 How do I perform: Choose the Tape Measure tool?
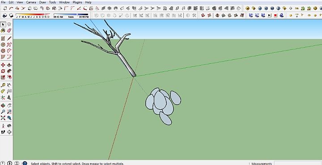(3, 85)
